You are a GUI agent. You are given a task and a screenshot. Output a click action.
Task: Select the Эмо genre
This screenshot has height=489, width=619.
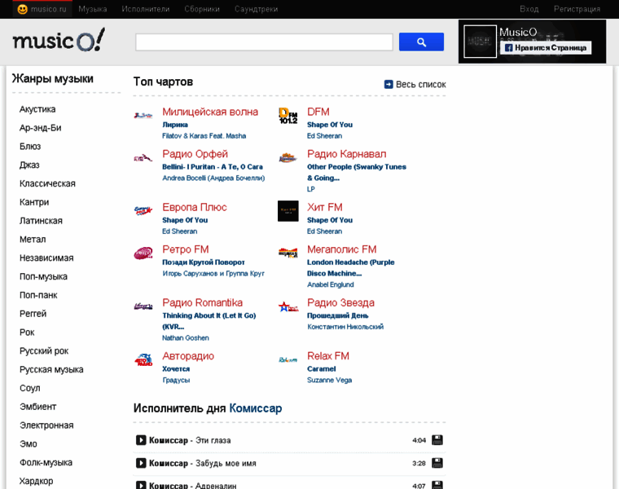click(29, 444)
